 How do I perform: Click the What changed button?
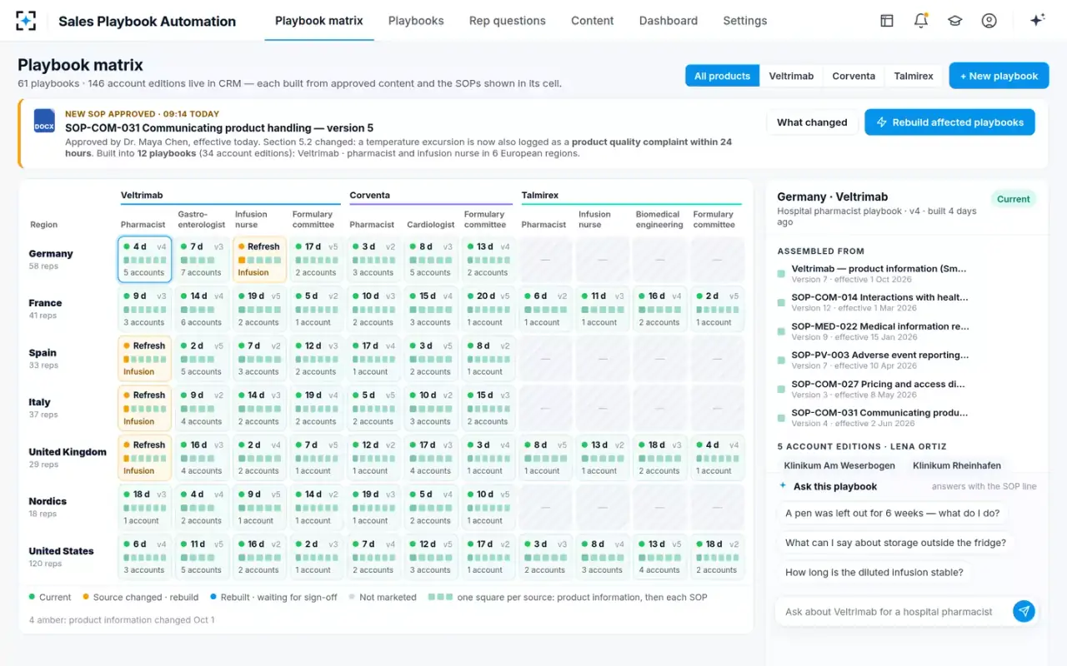812,122
